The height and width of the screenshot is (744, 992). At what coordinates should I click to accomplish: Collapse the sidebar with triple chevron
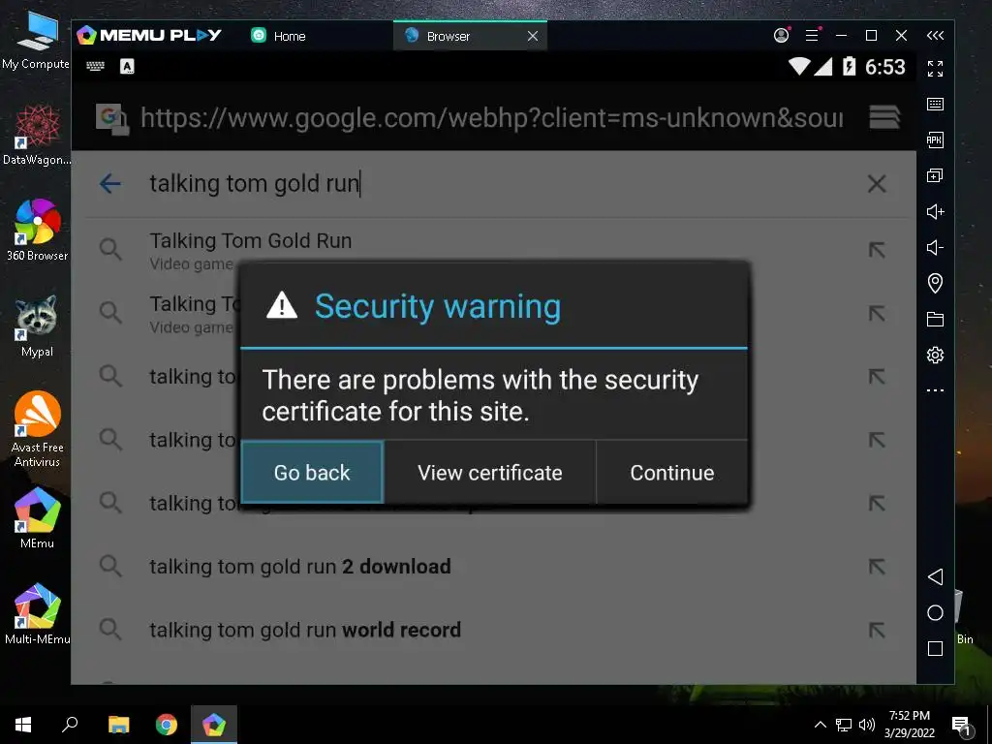pos(935,36)
